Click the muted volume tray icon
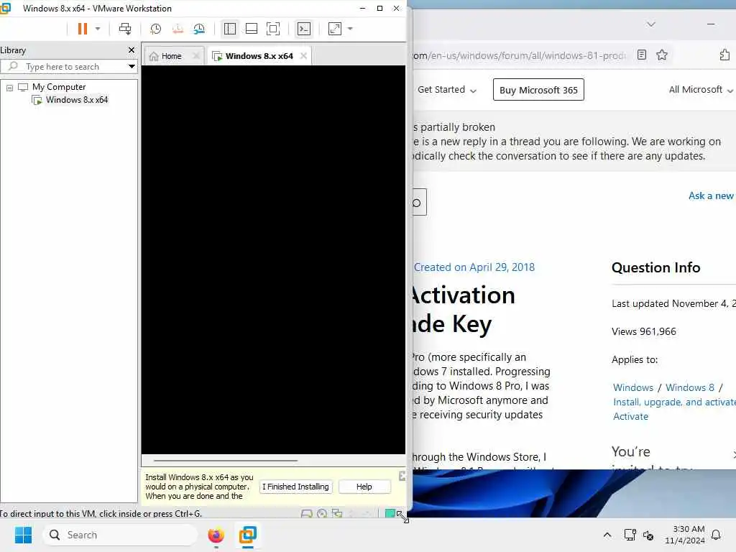Screen dimensions: 736x552 (x=648, y=535)
